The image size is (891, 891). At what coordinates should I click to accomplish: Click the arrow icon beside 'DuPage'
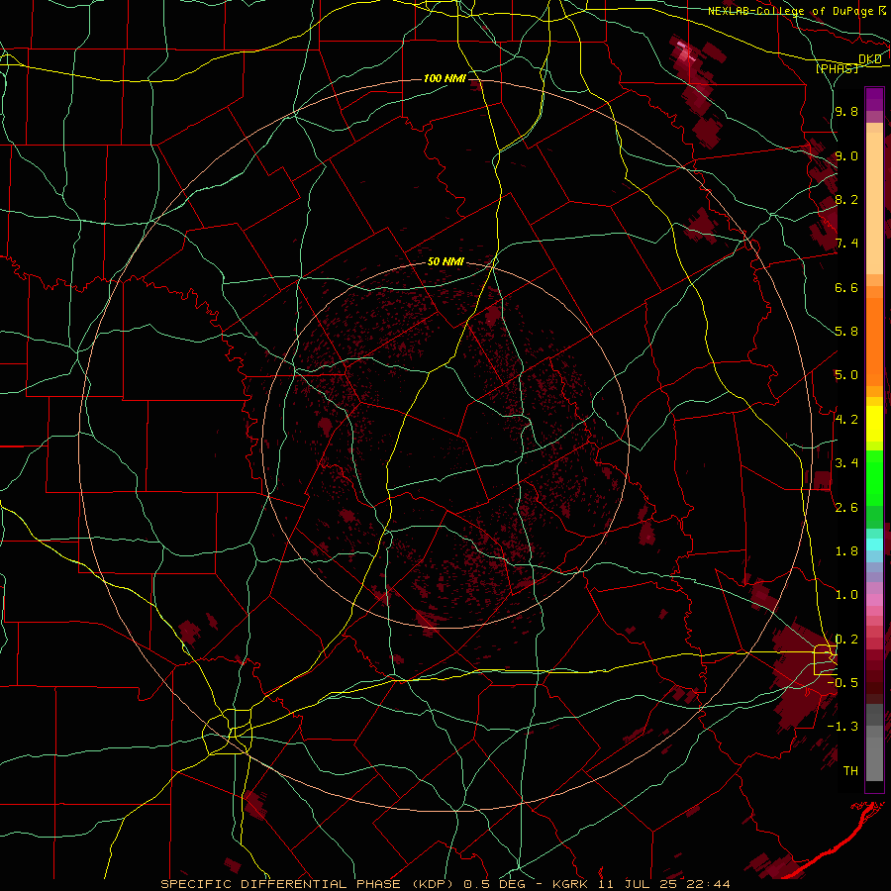tap(882, 10)
